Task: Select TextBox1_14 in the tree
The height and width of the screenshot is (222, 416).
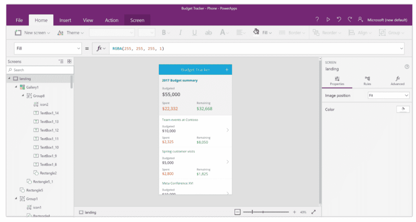Action: [46, 113]
